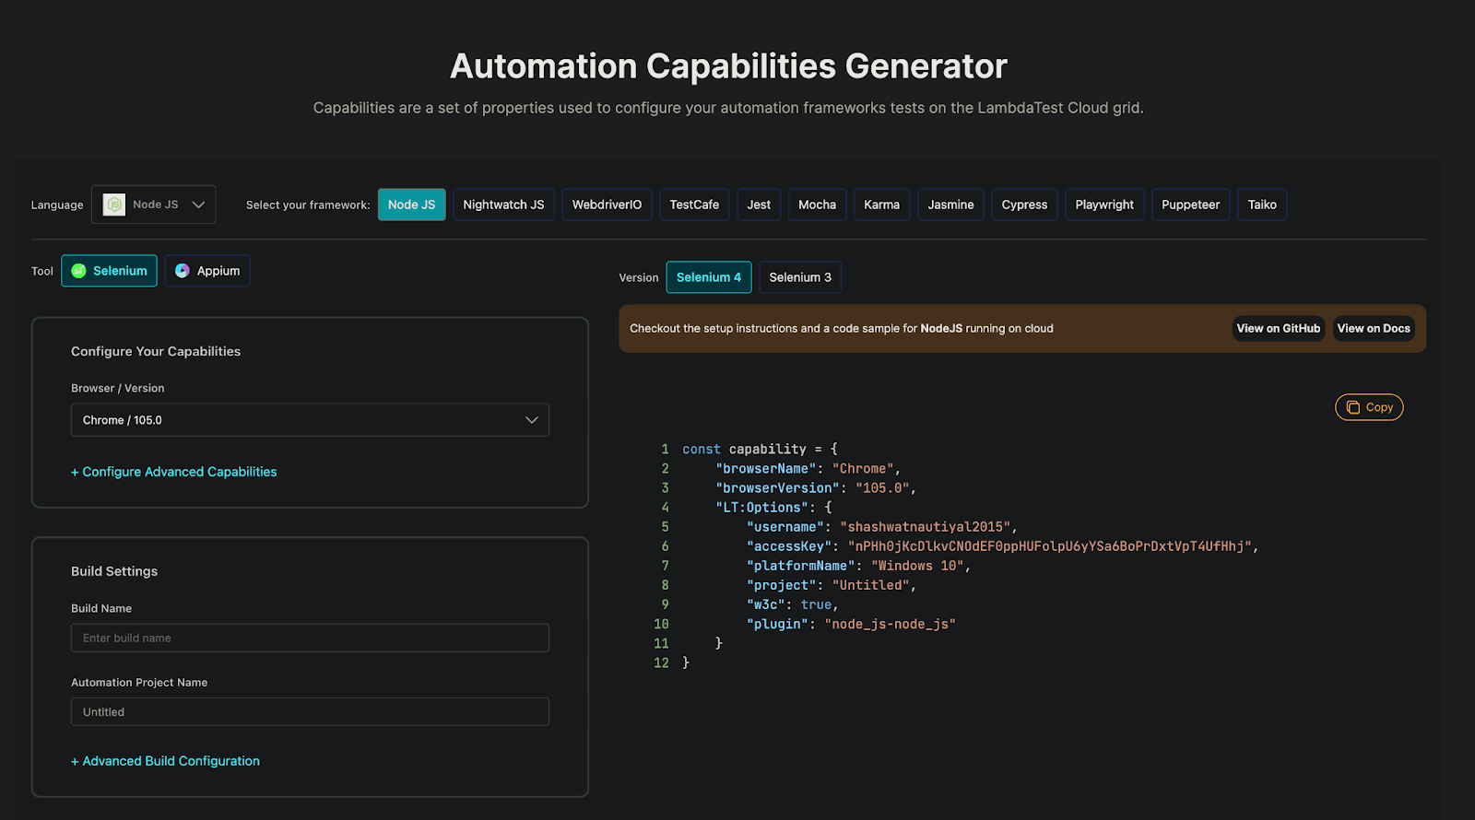Select Selenium 3 version
1475x820 pixels.
800,277
